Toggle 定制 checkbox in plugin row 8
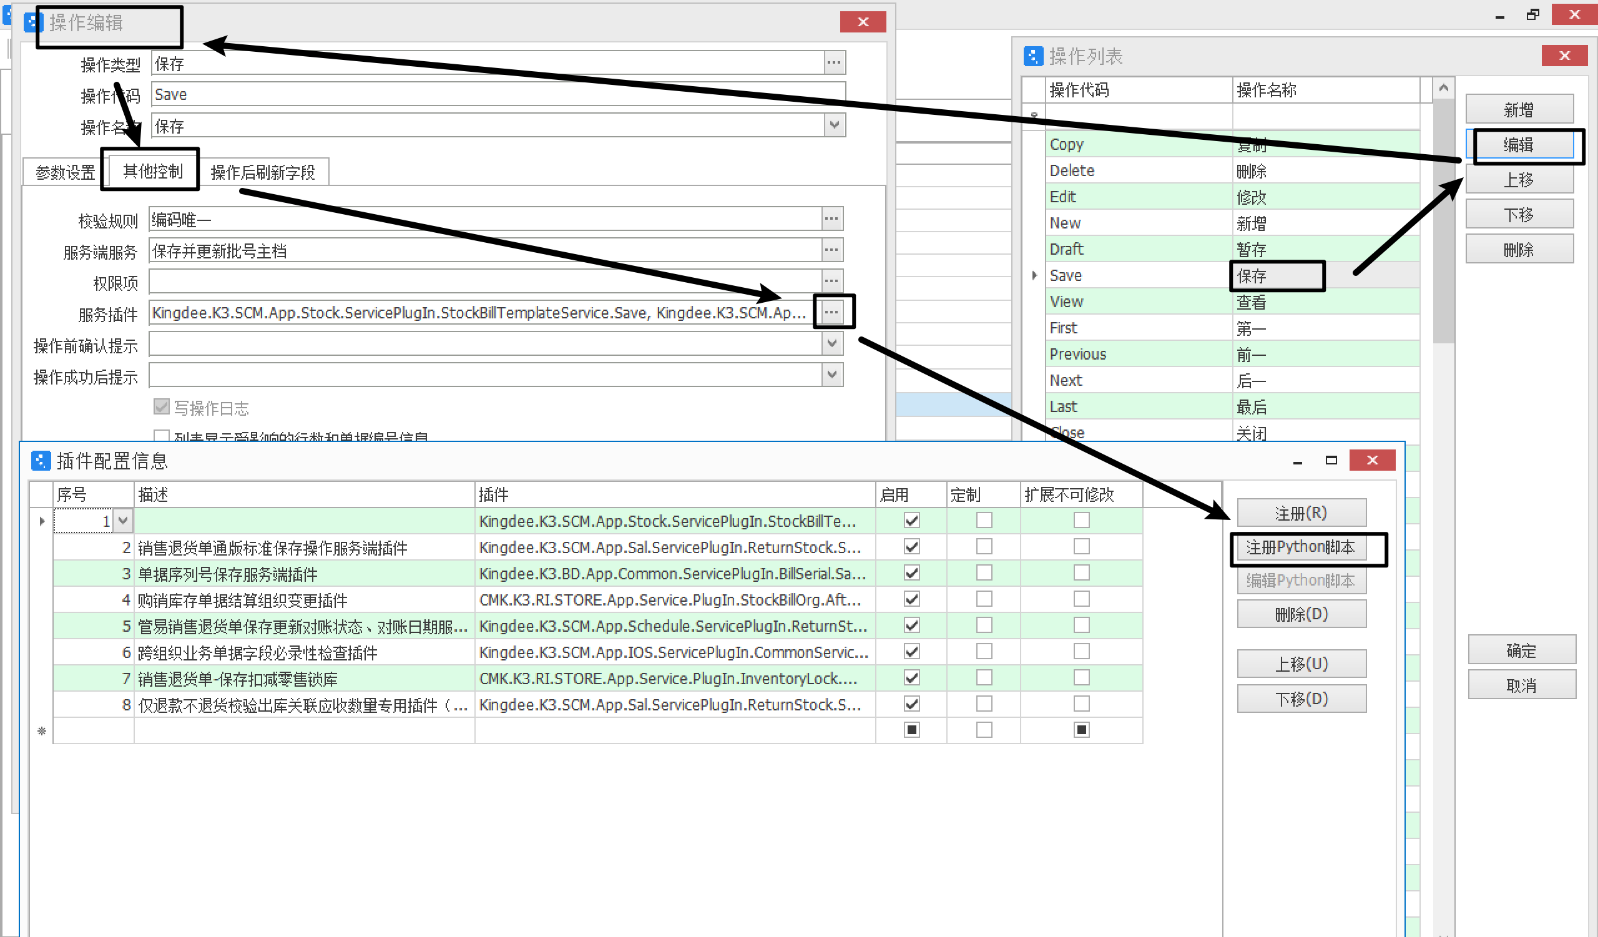Viewport: 1598px width, 937px height. pos(984,704)
